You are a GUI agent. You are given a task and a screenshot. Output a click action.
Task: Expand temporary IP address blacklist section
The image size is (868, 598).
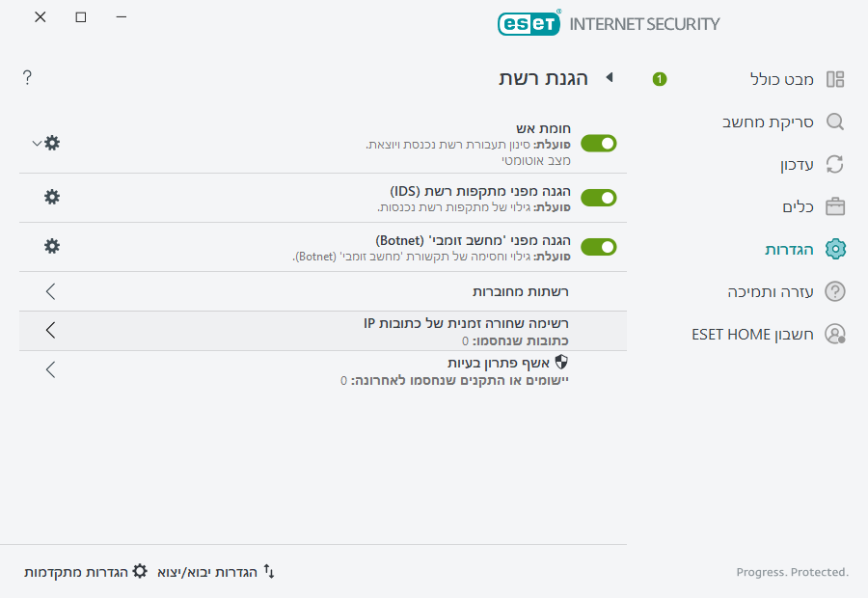coord(49,329)
